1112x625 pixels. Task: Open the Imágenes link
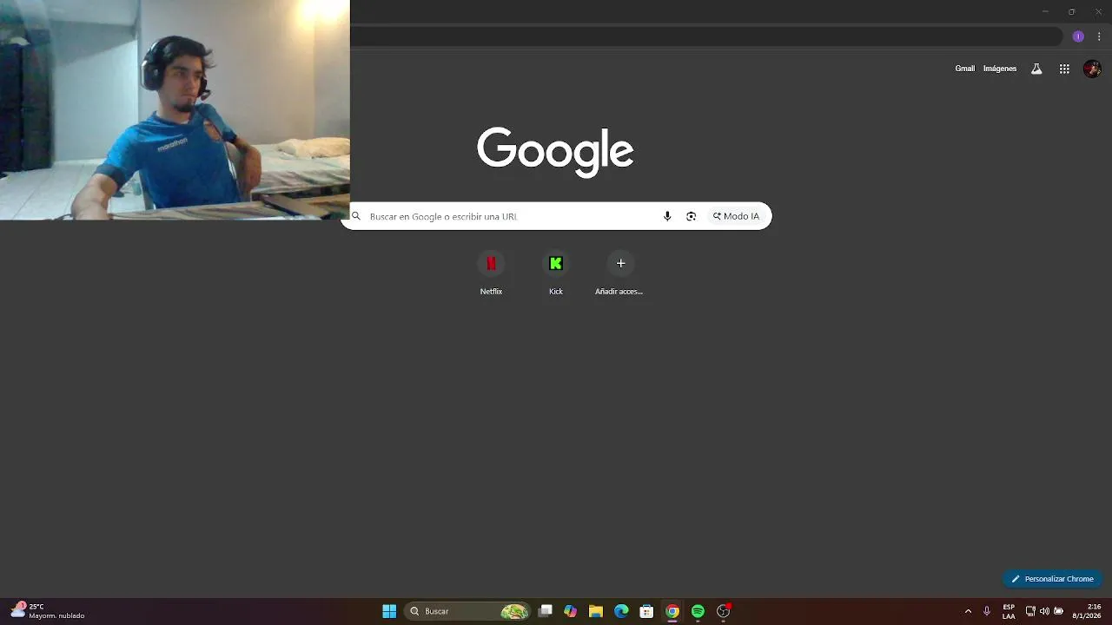pos(999,69)
